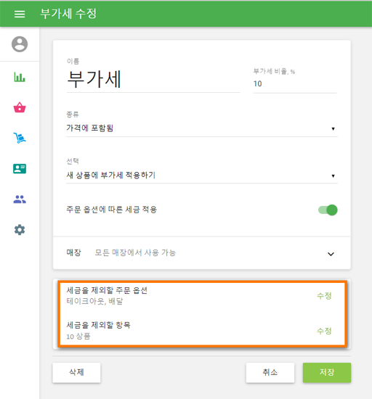
Task: Open the hamburger menu
Action: pos(20,14)
